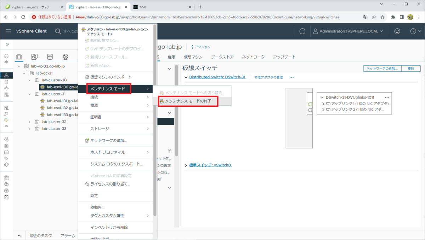Open the Tasks sidebar icon
This screenshot has width=425, height=240.
point(6,146)
